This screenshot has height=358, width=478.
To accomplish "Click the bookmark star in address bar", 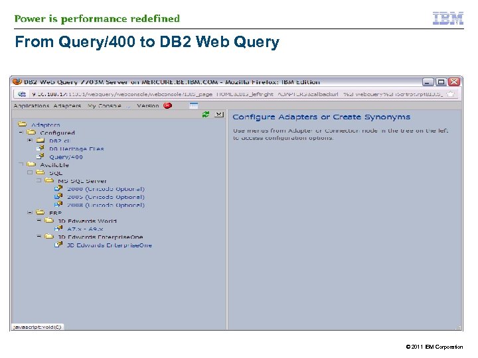I will (x=451, y=94).
